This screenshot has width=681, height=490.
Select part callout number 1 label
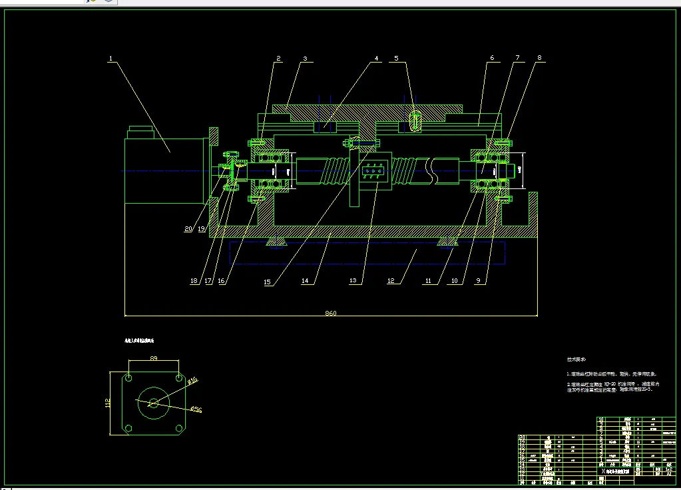111,58
